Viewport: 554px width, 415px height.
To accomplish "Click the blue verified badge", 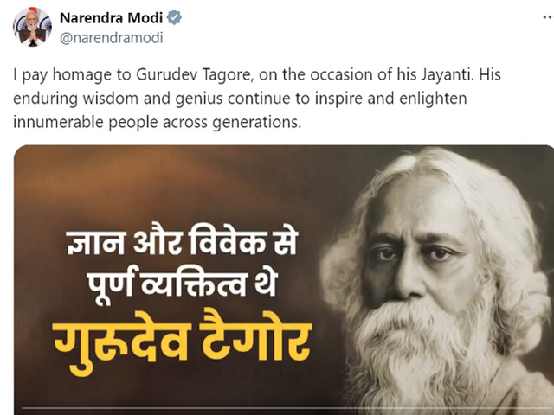I will tap(174, 17).
